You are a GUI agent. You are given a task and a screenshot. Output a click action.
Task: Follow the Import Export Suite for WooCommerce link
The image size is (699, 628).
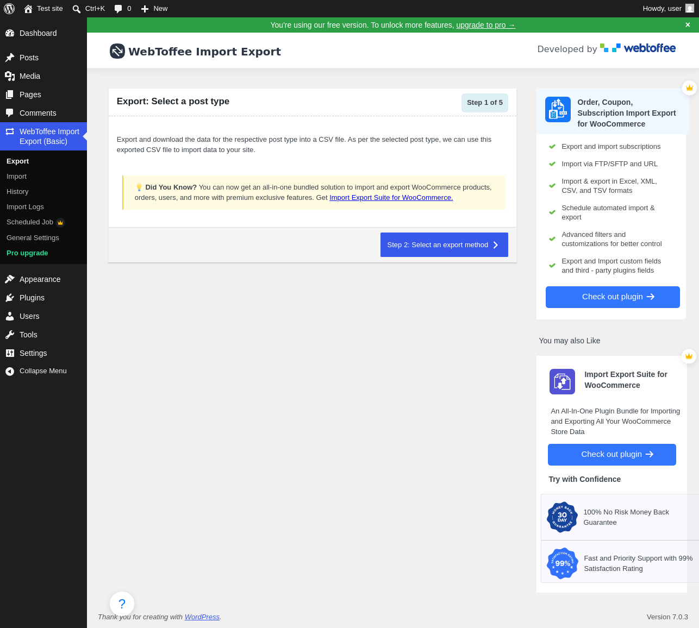pyautogui.click(x=391, y=198)
